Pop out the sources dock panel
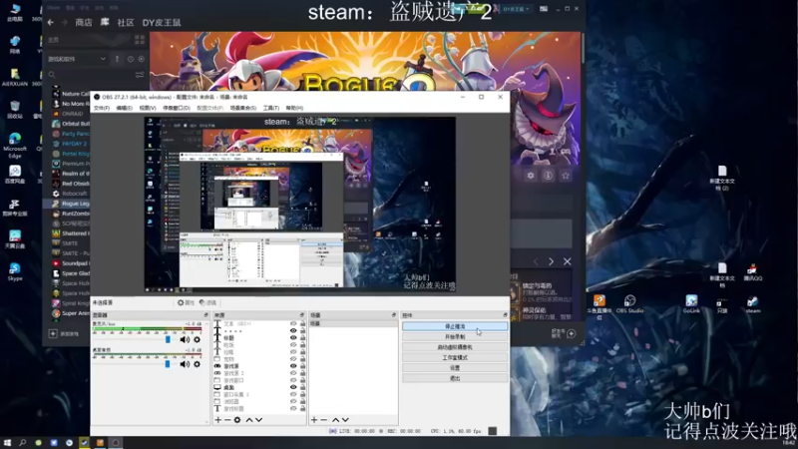Viewport: 798px width, 449px height. tap(302, 315)
